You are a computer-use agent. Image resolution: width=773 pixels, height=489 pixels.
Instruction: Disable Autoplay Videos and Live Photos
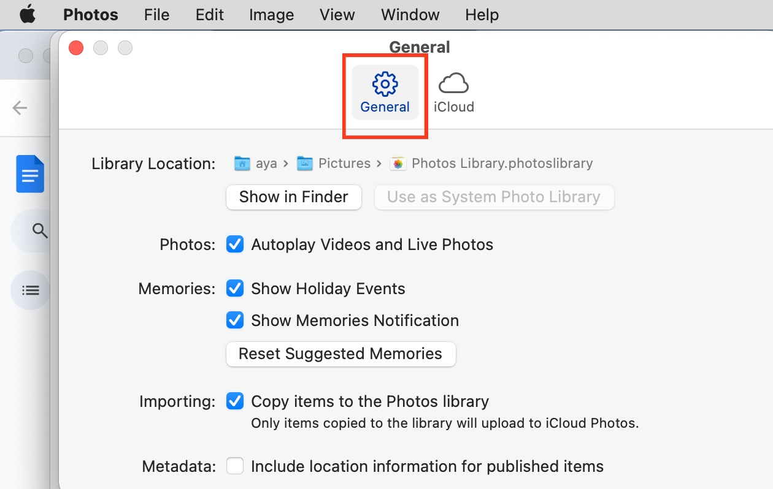click(235, 244)
